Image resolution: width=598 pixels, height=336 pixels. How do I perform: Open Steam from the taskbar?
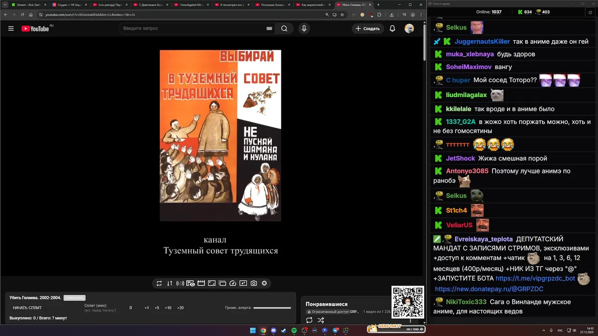(x=284, y=330)
